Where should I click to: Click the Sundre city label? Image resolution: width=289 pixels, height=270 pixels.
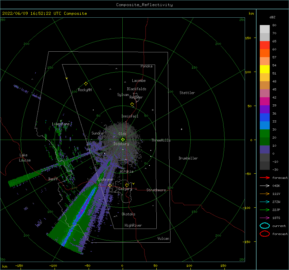[97, 133]
